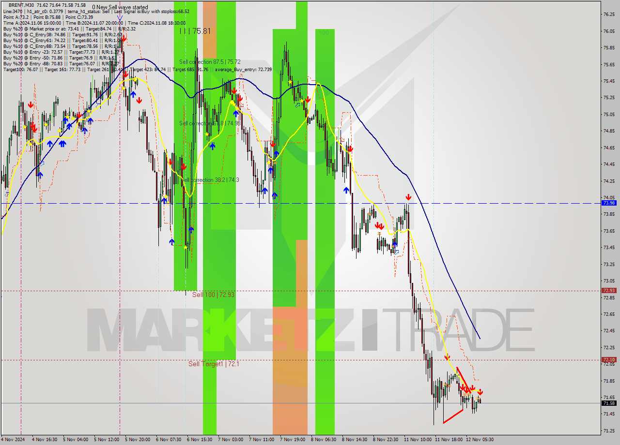Click the red triangle trendline near 71.45

[x=453, y=416]
